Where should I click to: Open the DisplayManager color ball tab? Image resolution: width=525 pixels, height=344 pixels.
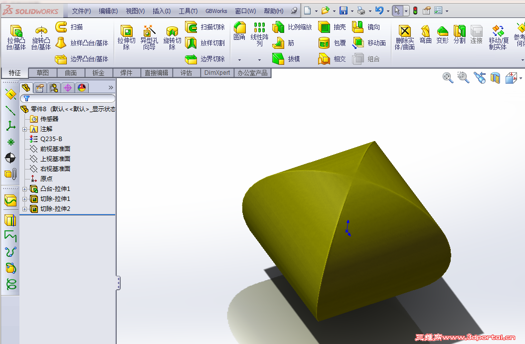click(x=82, y=88)
